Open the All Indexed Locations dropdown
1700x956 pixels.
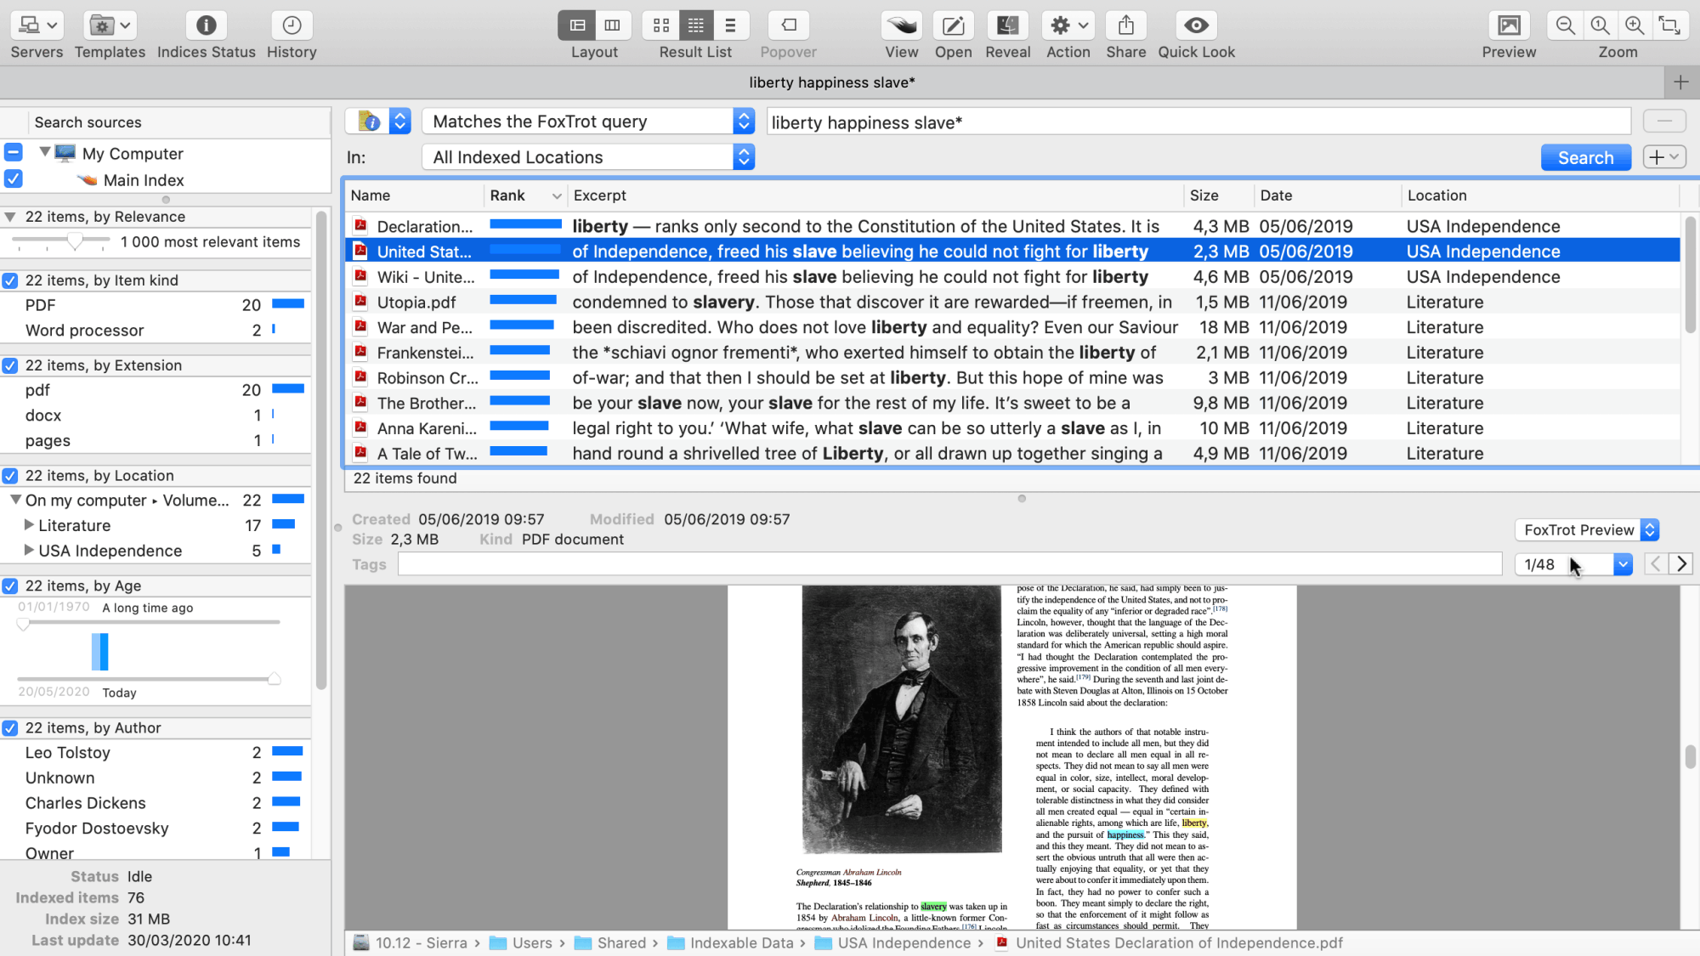click(x=587, y=157)
